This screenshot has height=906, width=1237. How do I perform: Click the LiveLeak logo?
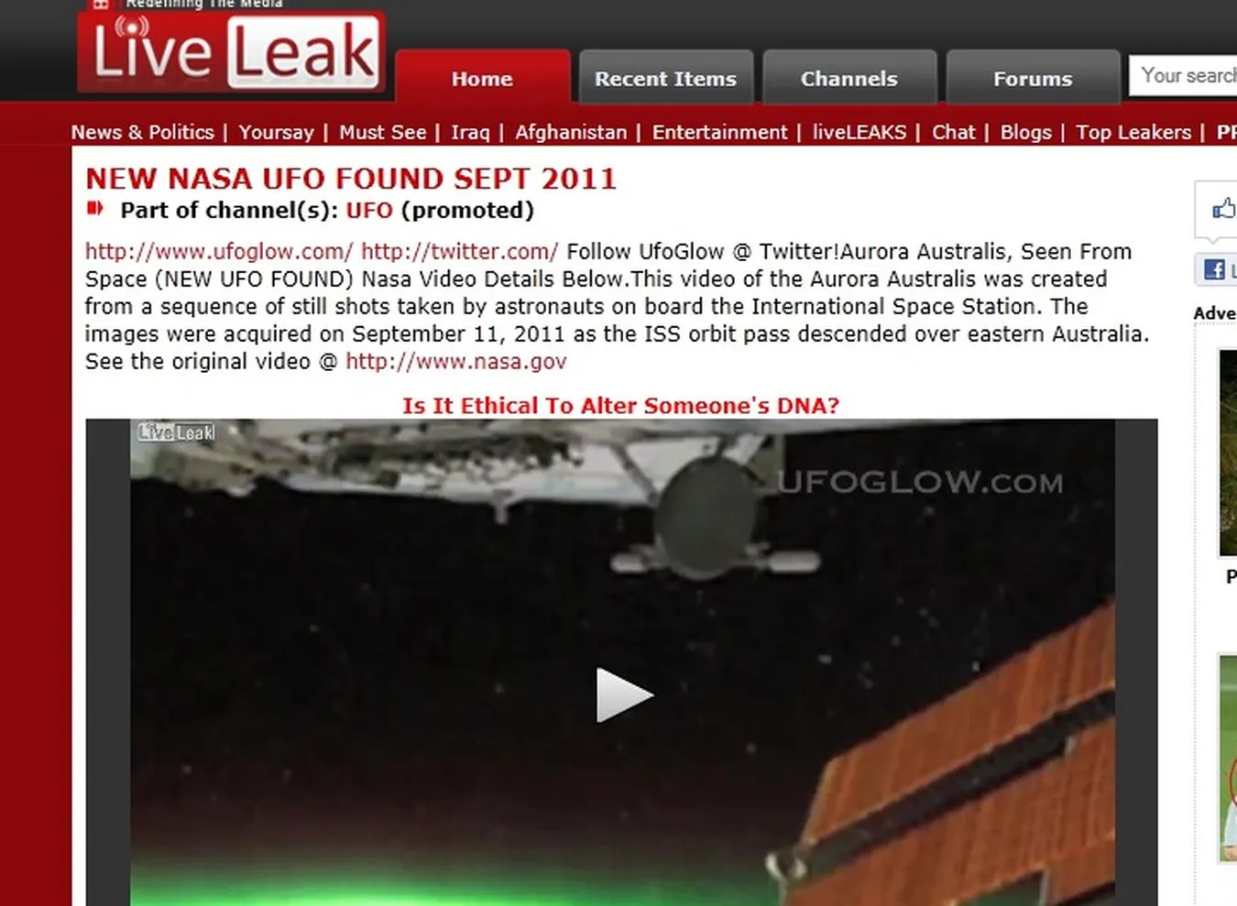[x=232, y=51]
